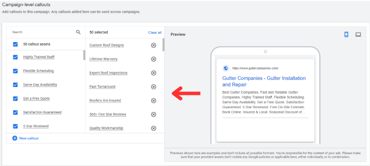370x166 pixels.
Task: Click the 5 Star Reviewed label
Action: point(36,126)
